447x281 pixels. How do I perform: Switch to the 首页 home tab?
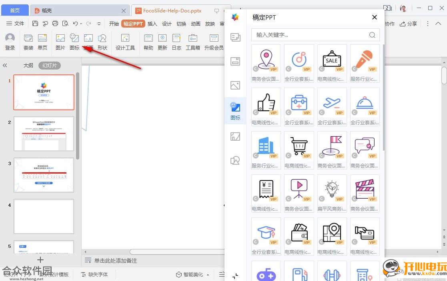[x=15, y=10]
